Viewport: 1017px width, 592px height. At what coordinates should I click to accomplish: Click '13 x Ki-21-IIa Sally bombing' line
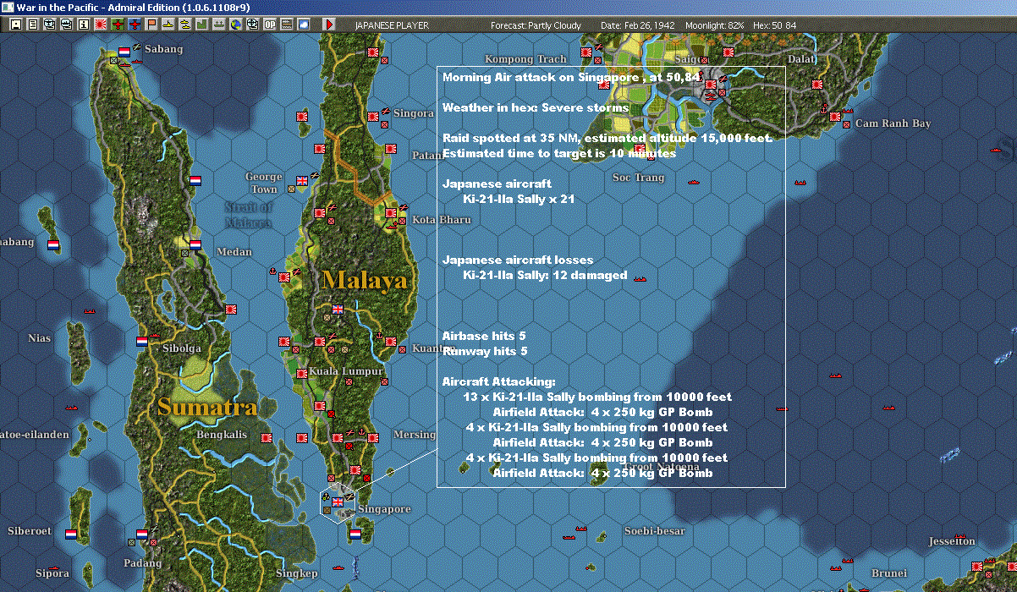pyautogui.click(x=597, y=397)
